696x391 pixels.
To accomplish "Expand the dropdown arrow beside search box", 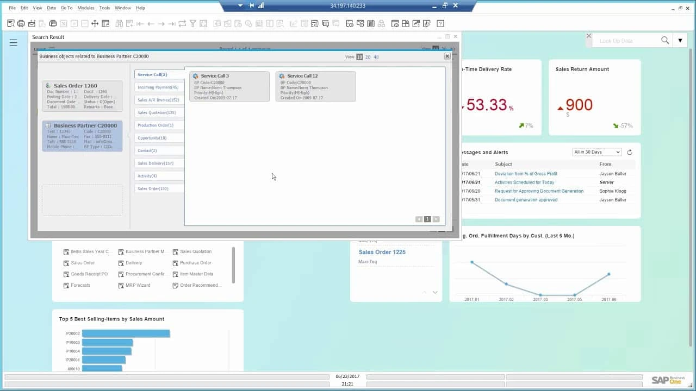I will click(x=680, y=41).
